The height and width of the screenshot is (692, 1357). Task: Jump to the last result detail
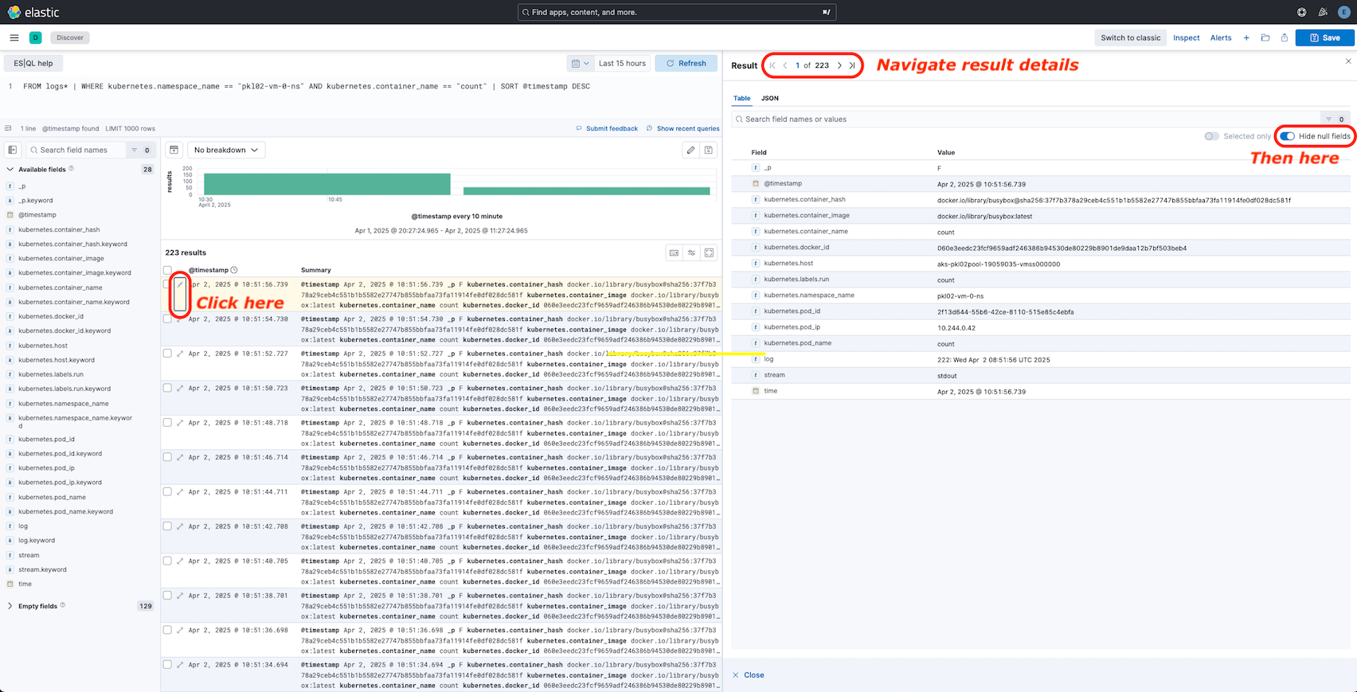[852, 65]
